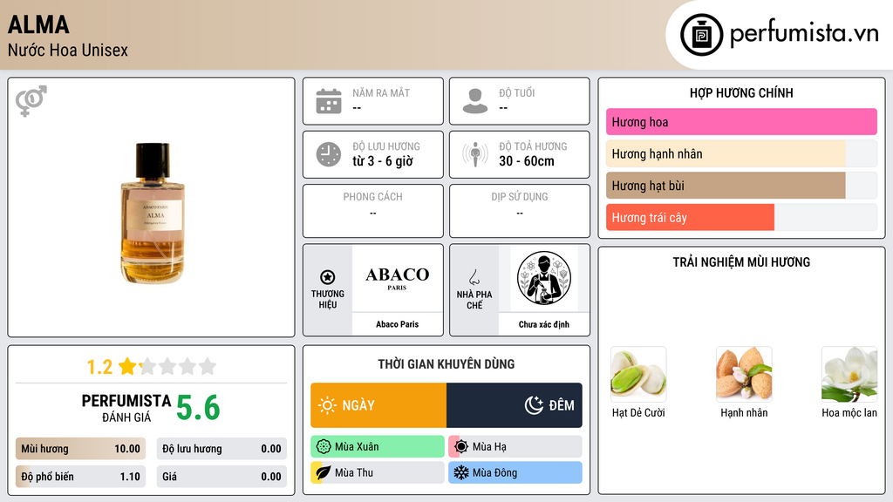This screenshot has height=502, width=893.
Task: Click the unisex gender symbol icon
Action: click(x=31, y=101)
